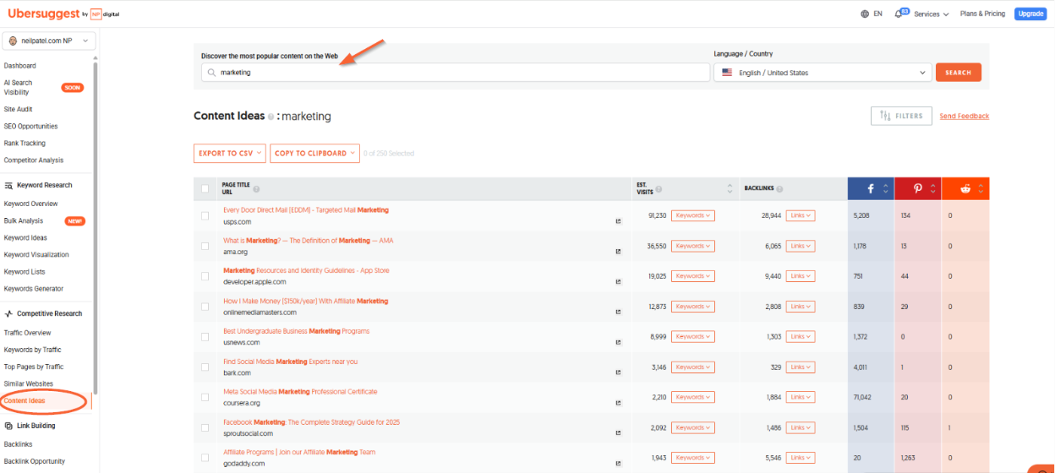Open the Services menu dropdown

point(932,14)
